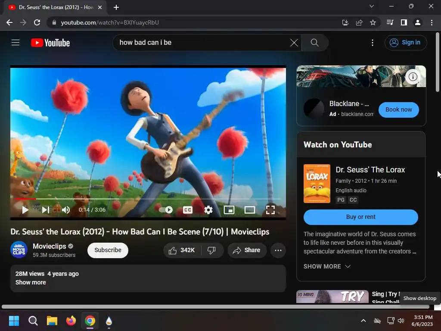
Task: Open Dr. Seuss' The Lorax title link
Action: pos(370,170)
